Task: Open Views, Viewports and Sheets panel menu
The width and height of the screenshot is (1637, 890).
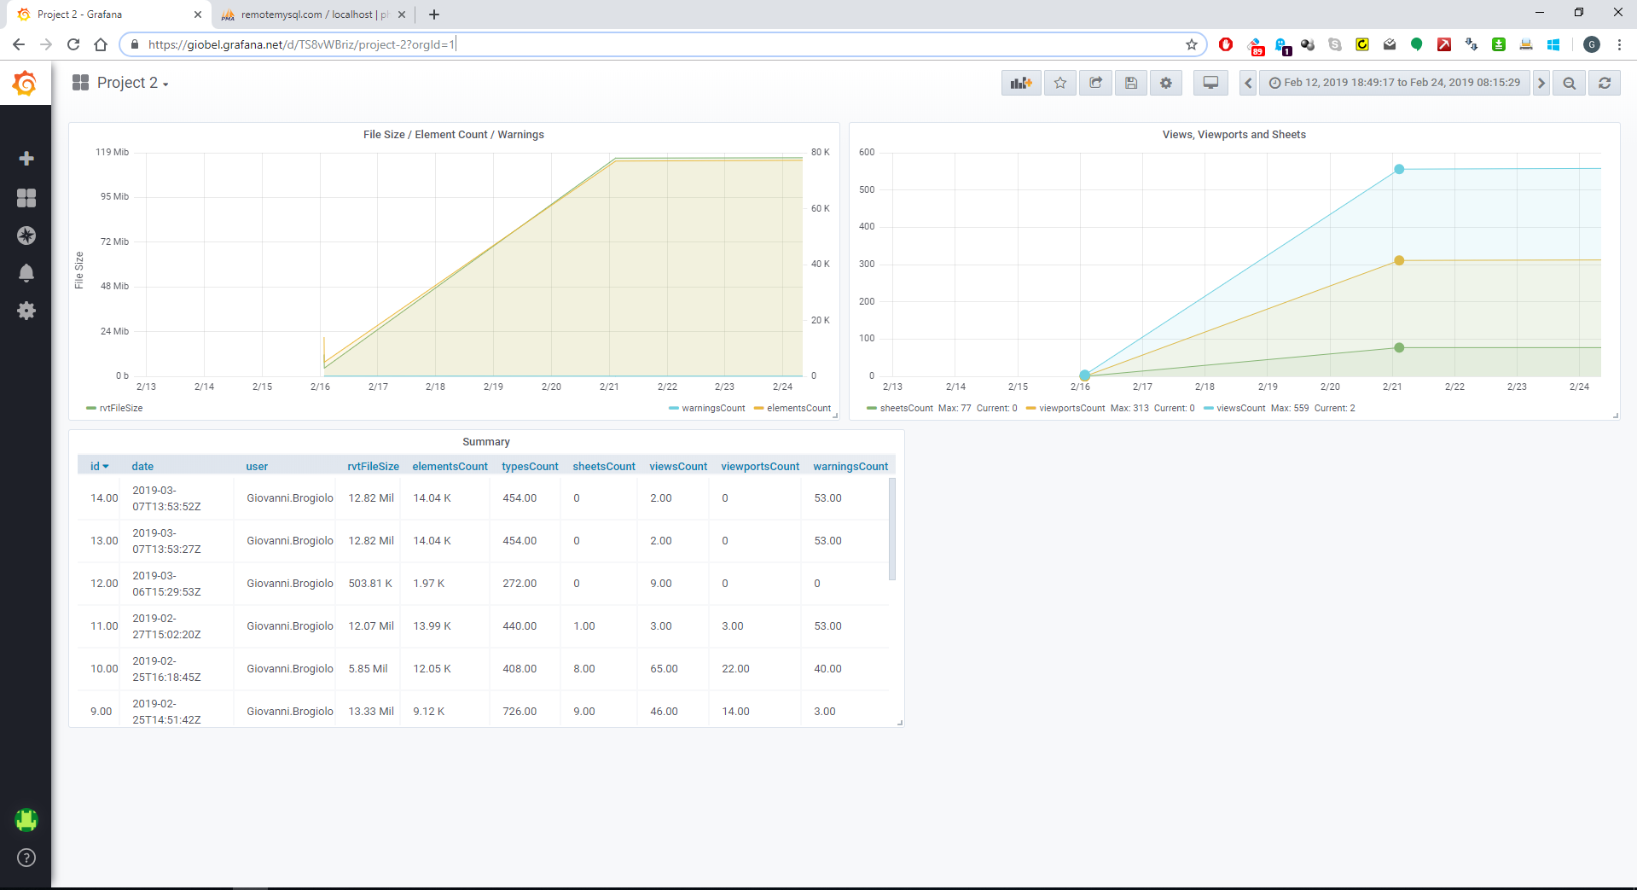Action: (x=1234, y=135)
